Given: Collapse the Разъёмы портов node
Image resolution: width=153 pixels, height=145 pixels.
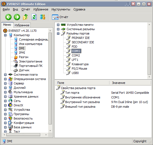Looking at the screenshot, I should [x=58, y=33].
